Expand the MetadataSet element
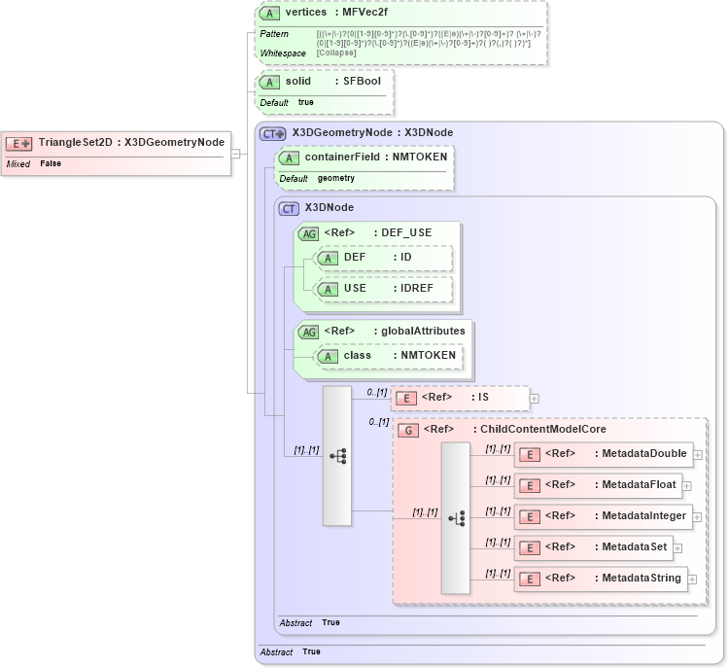This screenshot has height=668, width=728. [x=677, y=548]
